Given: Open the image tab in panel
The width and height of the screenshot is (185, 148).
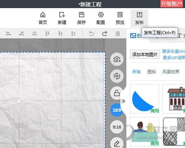Looking at the screenshot, I should point(136,36).
